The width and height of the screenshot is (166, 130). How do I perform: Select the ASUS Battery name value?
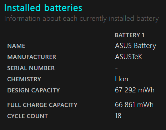pyautogui.click(x=135, y=46)
